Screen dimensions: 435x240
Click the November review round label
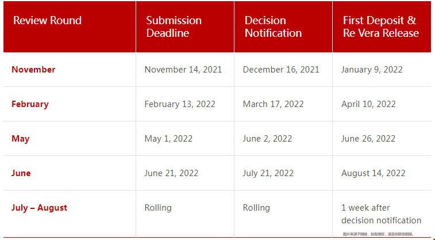(x=33, y=70)
